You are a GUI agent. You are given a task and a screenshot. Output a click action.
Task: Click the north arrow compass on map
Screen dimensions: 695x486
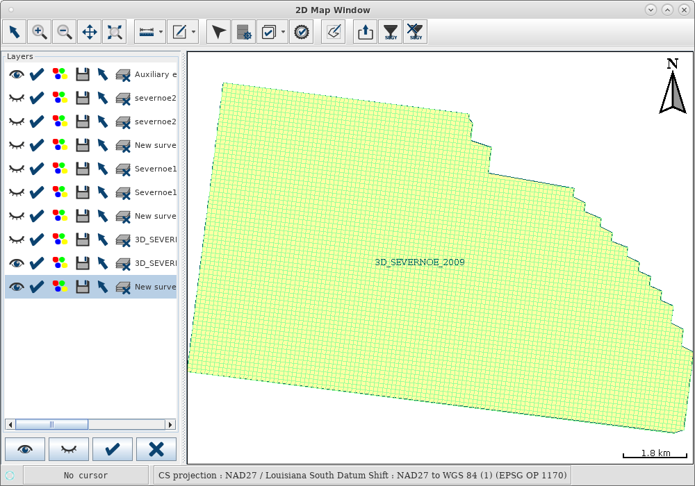[672, 86]
